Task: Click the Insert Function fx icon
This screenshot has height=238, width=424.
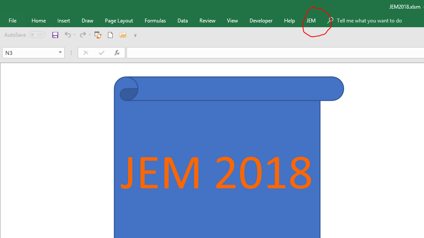Action: coord(117,53)
